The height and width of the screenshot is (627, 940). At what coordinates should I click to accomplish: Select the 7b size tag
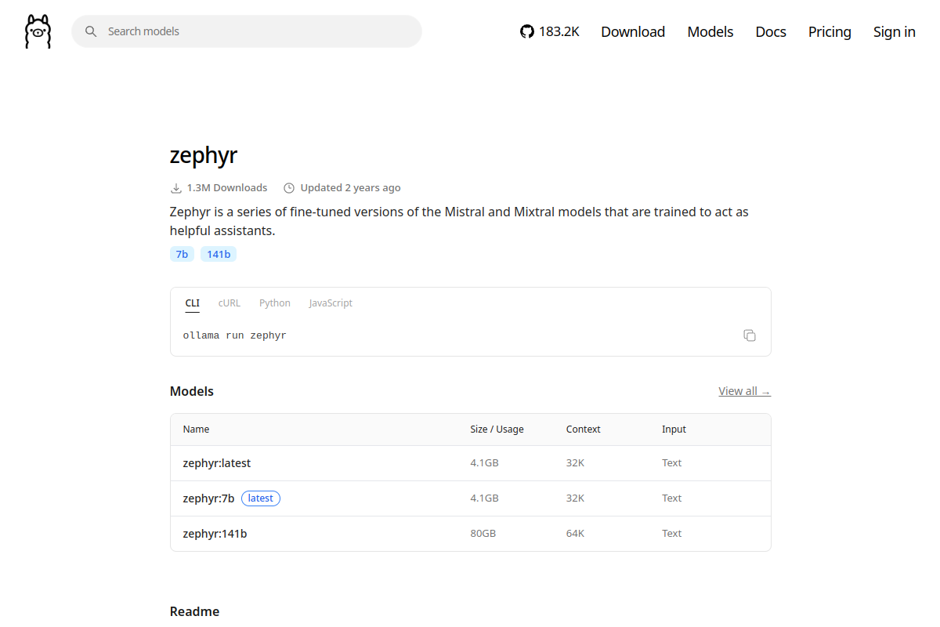point(182,254)
